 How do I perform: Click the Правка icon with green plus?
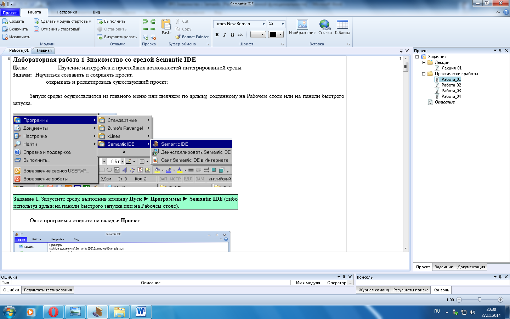(x=145, y=37)
